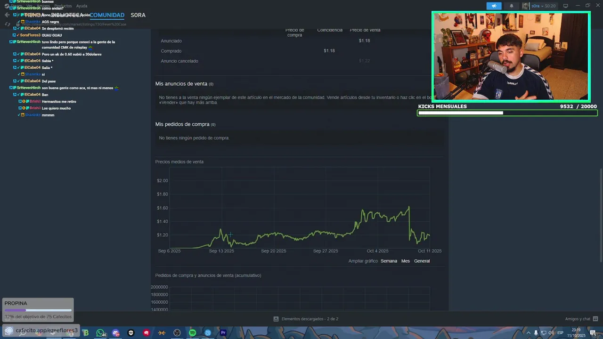Viewport: 603px width, 339px height.
Task: Click the Anunciado price $1.18
Action: tap(364, 41)
